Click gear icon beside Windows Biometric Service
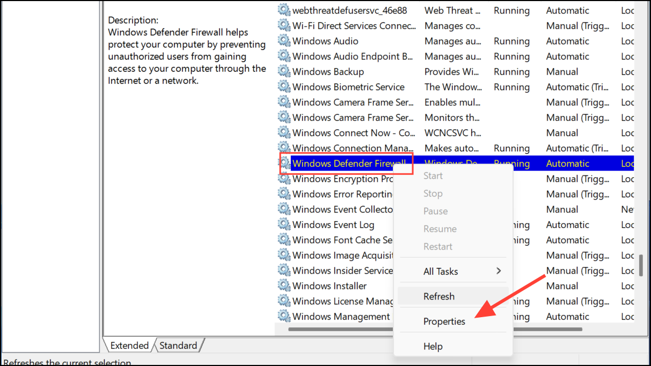The image size is (651, 366). tap(283, 87)
